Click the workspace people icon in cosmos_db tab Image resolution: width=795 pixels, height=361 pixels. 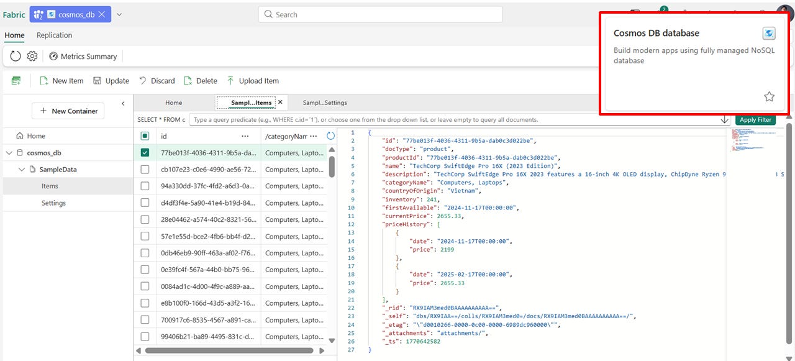[39, 14]
